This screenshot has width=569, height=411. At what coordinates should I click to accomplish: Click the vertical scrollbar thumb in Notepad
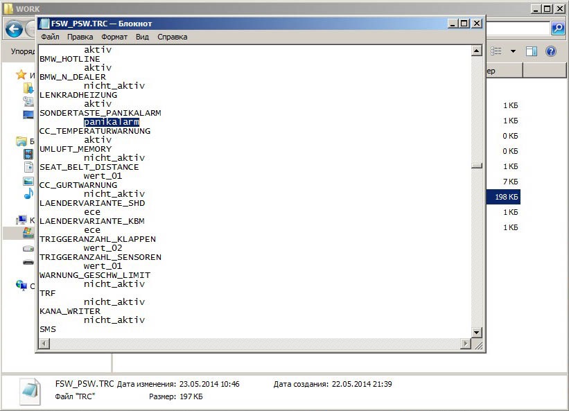click(x=476, y=166)
